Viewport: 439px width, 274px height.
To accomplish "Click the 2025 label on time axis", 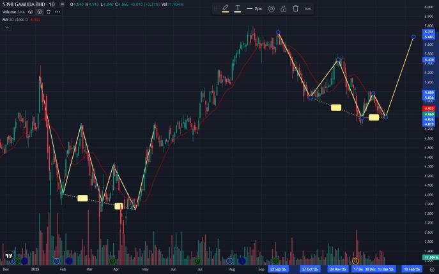I will [x=35, y=270].
